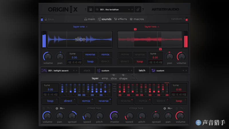229x129 pixels.
Task: Click the red S start marker on layer two
Action: [x=135, y=29]
